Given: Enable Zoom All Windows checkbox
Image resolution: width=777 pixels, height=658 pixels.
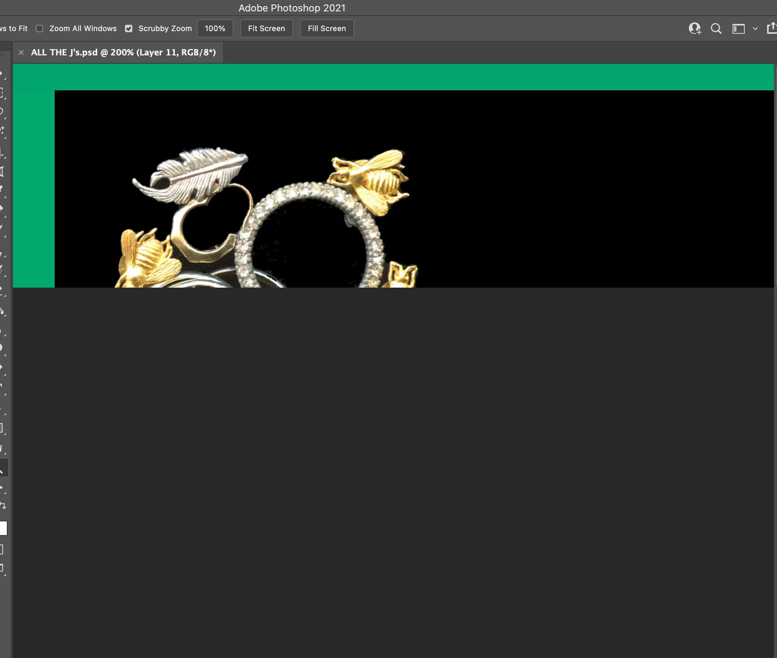Looking at the screenshot, I should (x=39, y=28).
